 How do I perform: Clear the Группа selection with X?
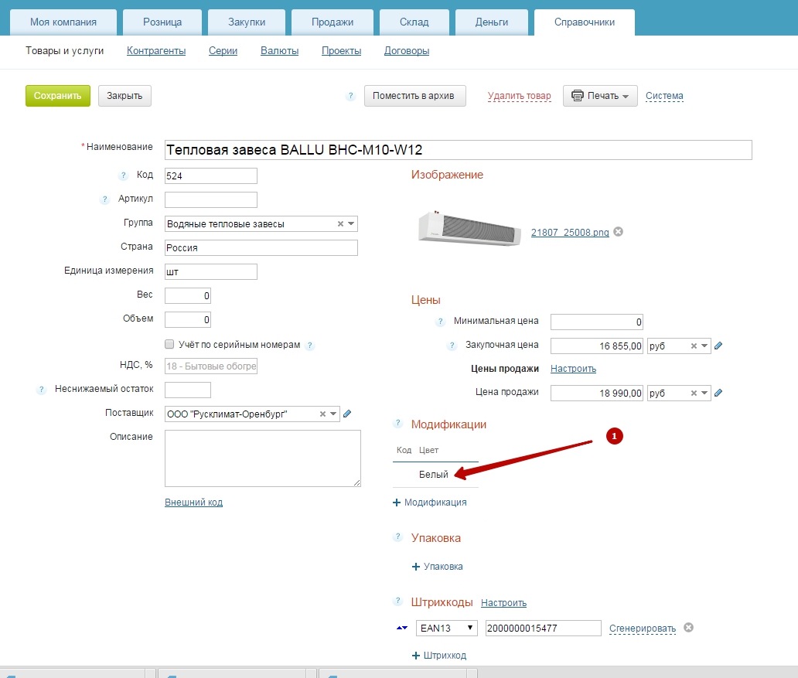click(340, 223)
